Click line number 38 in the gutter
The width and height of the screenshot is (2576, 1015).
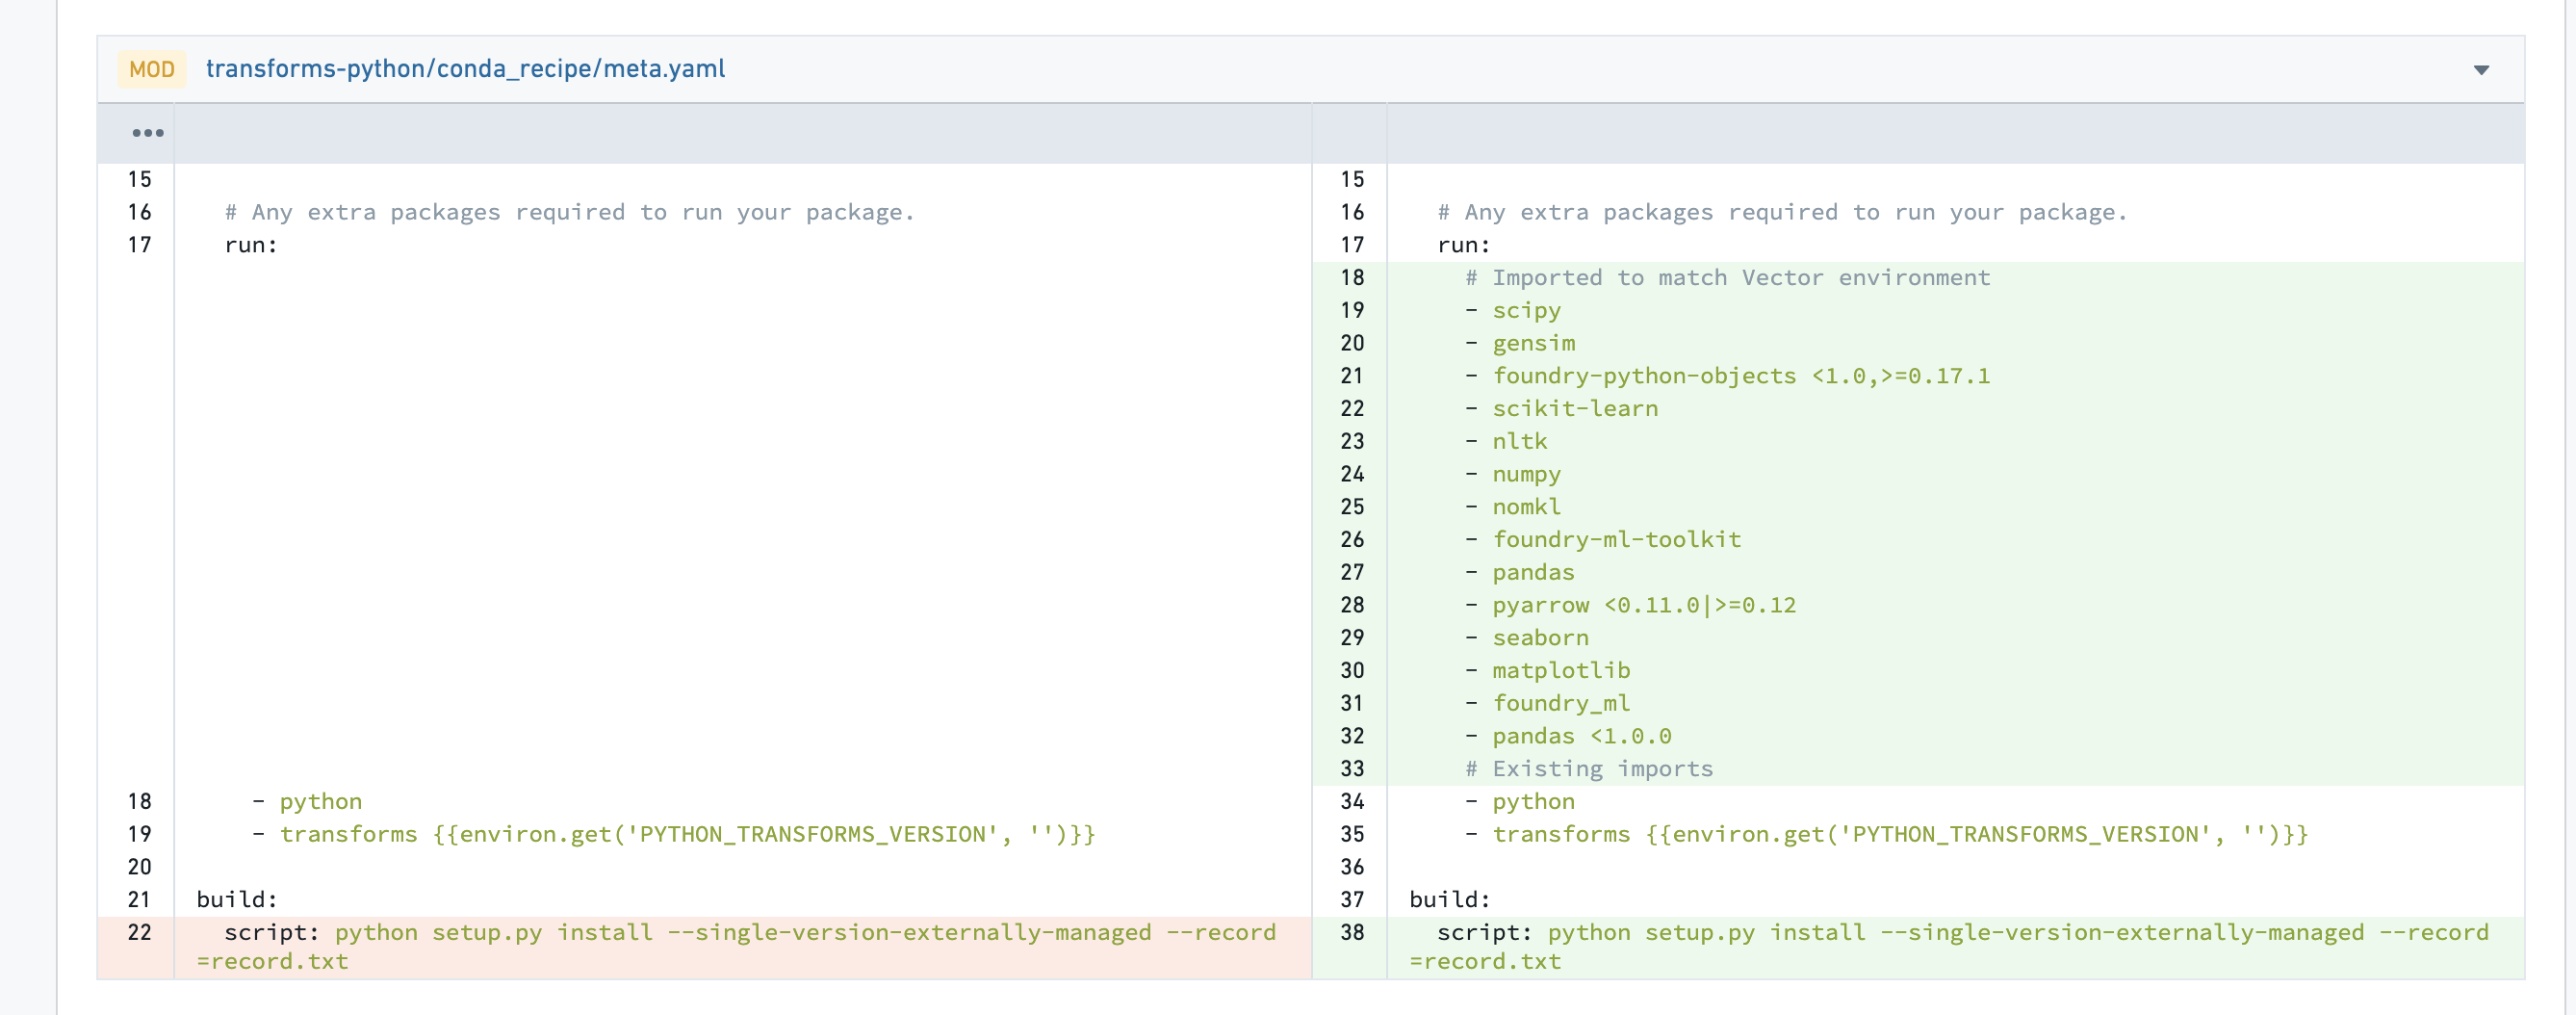coord(1352,933)
